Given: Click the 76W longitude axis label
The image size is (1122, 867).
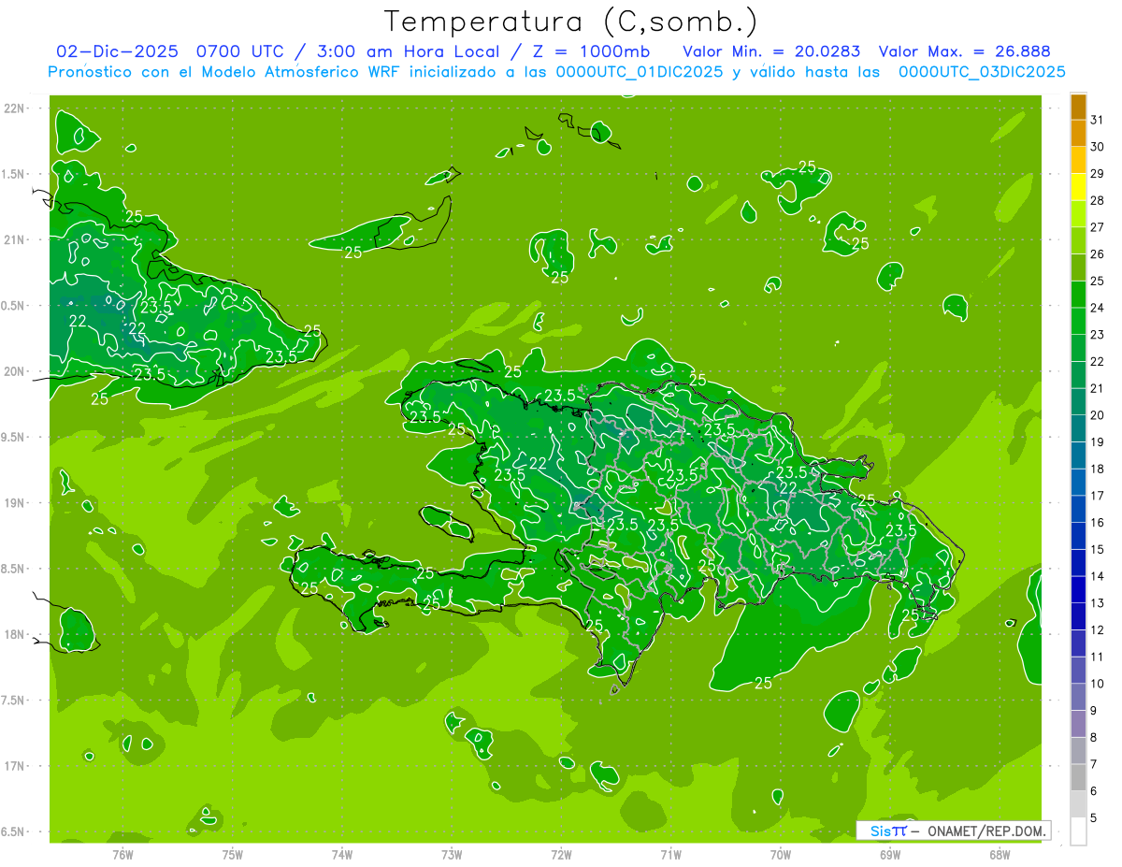Looking at the screenshot, I should tap(122, 854).
